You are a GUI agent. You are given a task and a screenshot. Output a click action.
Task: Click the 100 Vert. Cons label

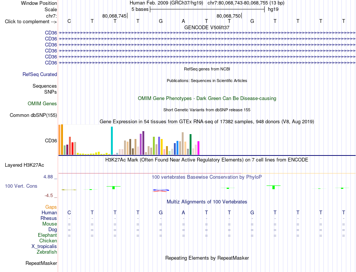[21, 186]
